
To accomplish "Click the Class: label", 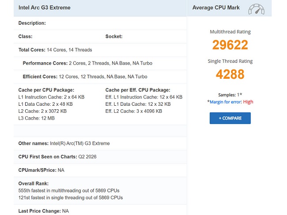I will [x=25, y=37].
